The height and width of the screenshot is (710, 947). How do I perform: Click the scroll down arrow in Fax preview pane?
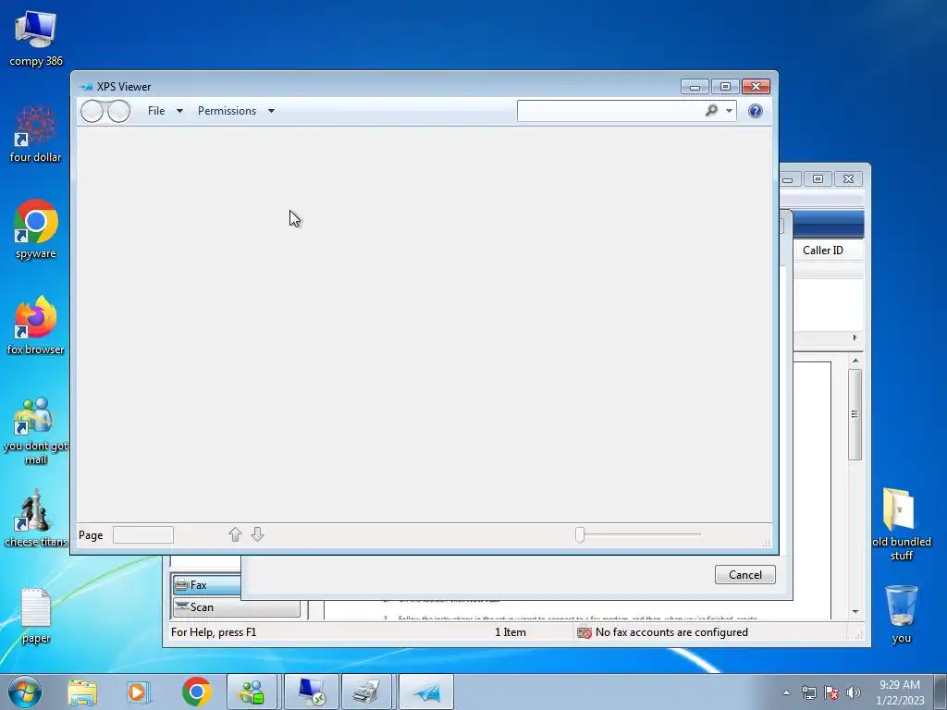[855, 612]
